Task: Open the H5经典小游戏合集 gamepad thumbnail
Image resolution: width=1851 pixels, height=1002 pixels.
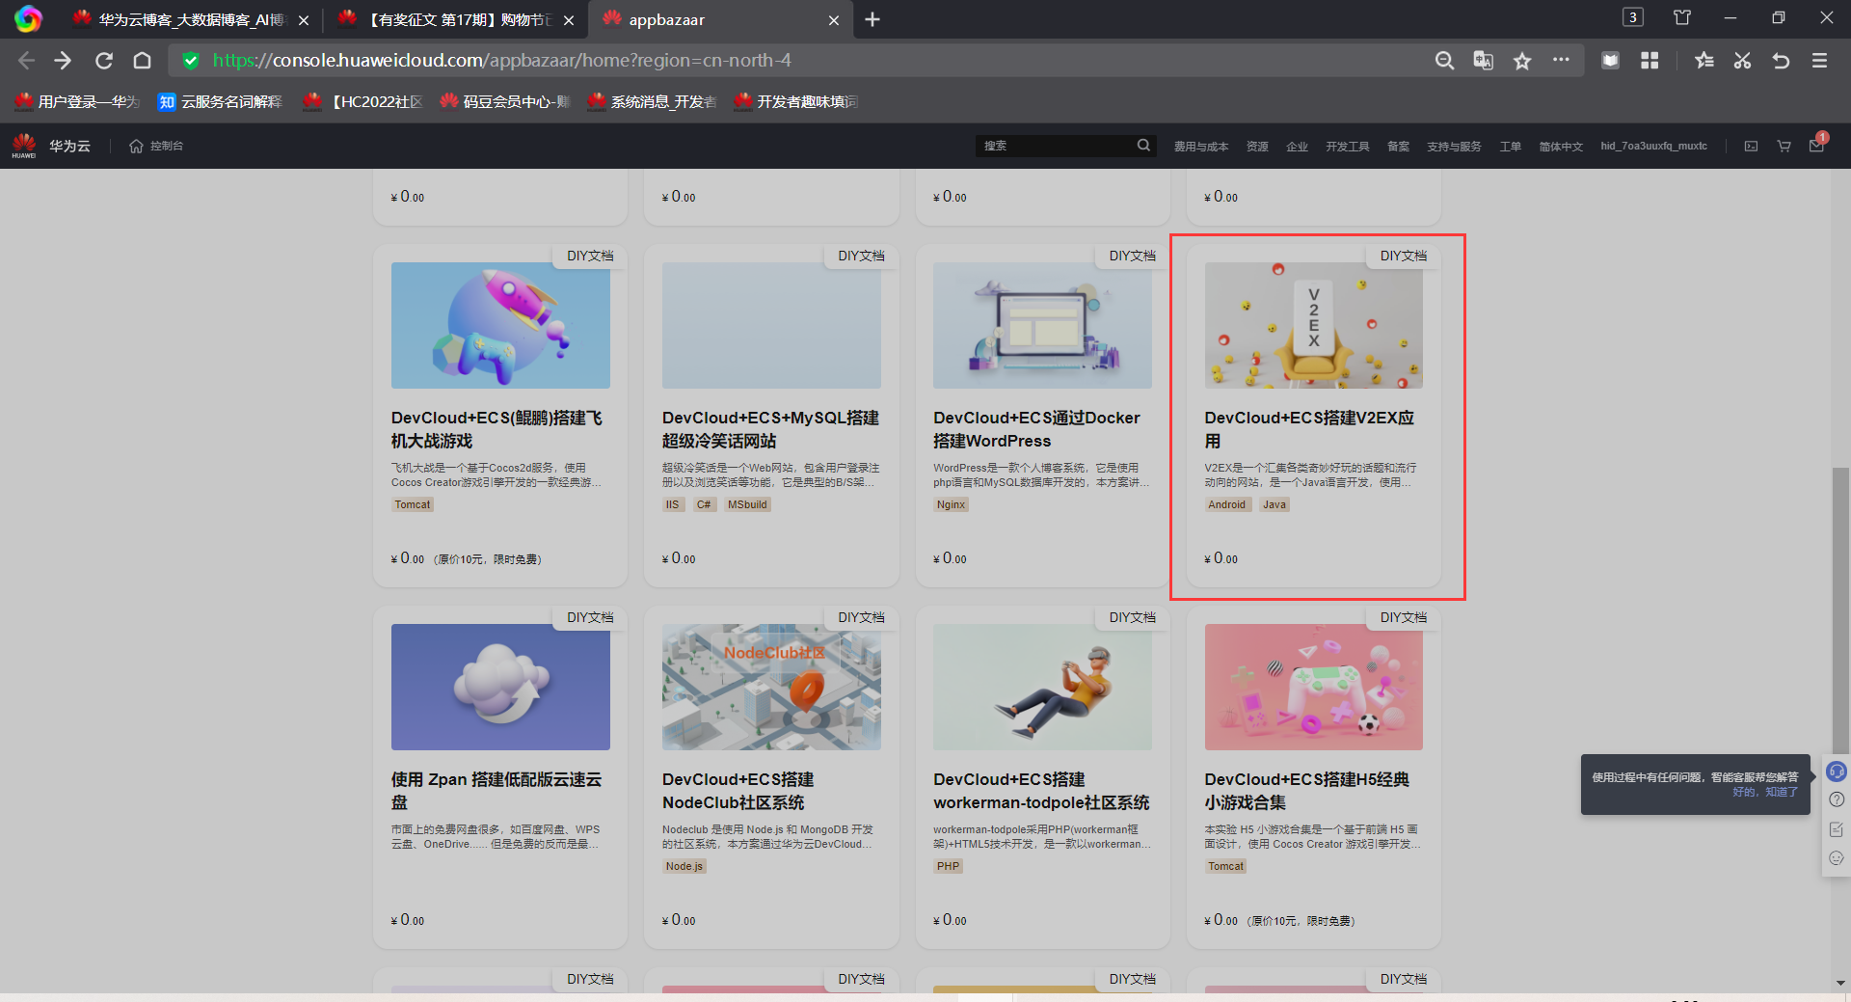Action: click(1313, 687)
